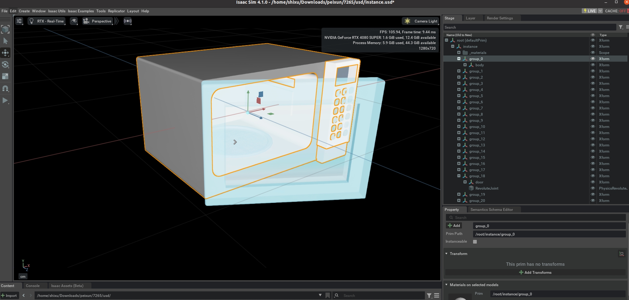Open the RTX - Real-Time renderer dropdown

point(47,21)
